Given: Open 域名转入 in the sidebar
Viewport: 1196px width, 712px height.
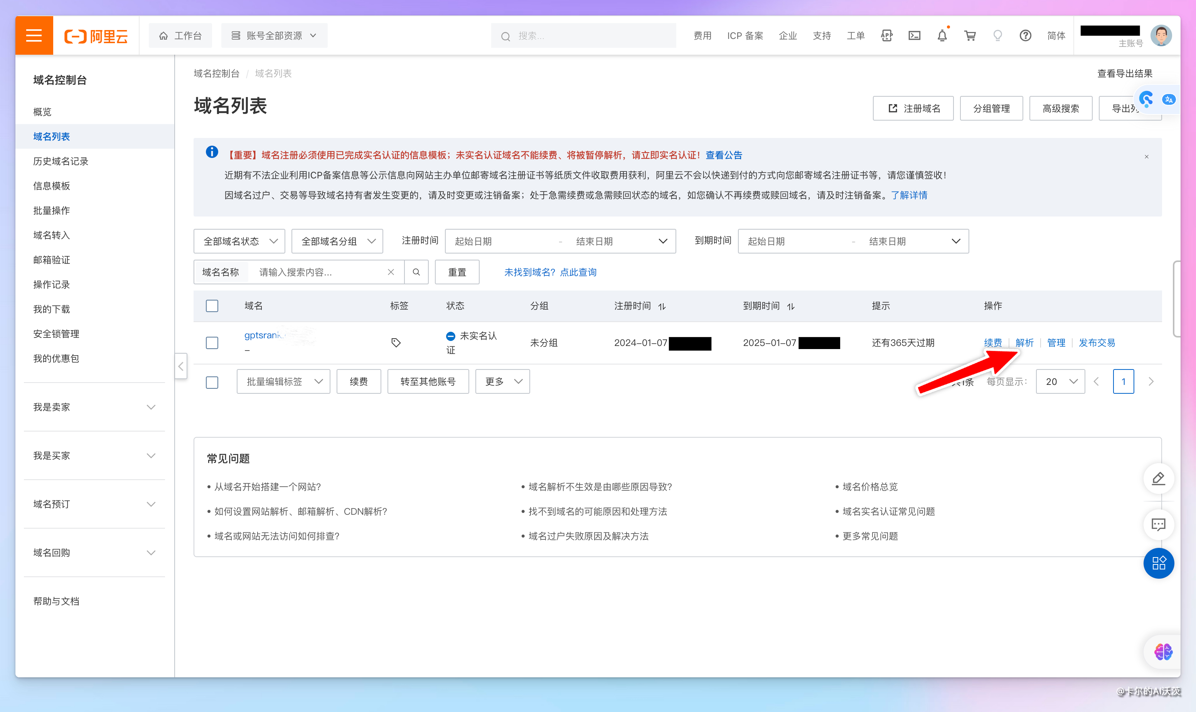Looking at the screenshot, I should [51, 235].
